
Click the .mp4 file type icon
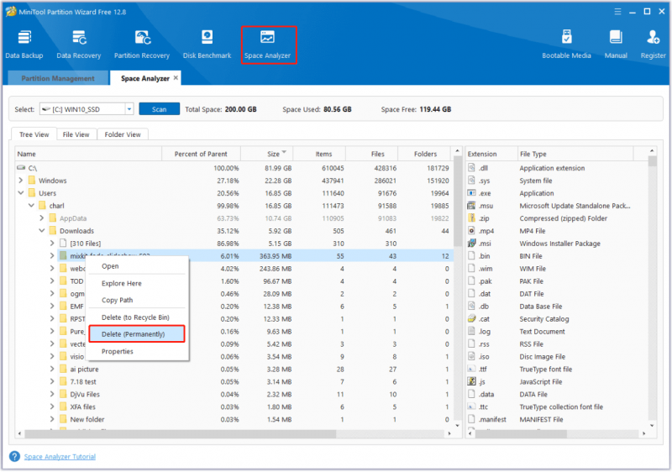471,231
